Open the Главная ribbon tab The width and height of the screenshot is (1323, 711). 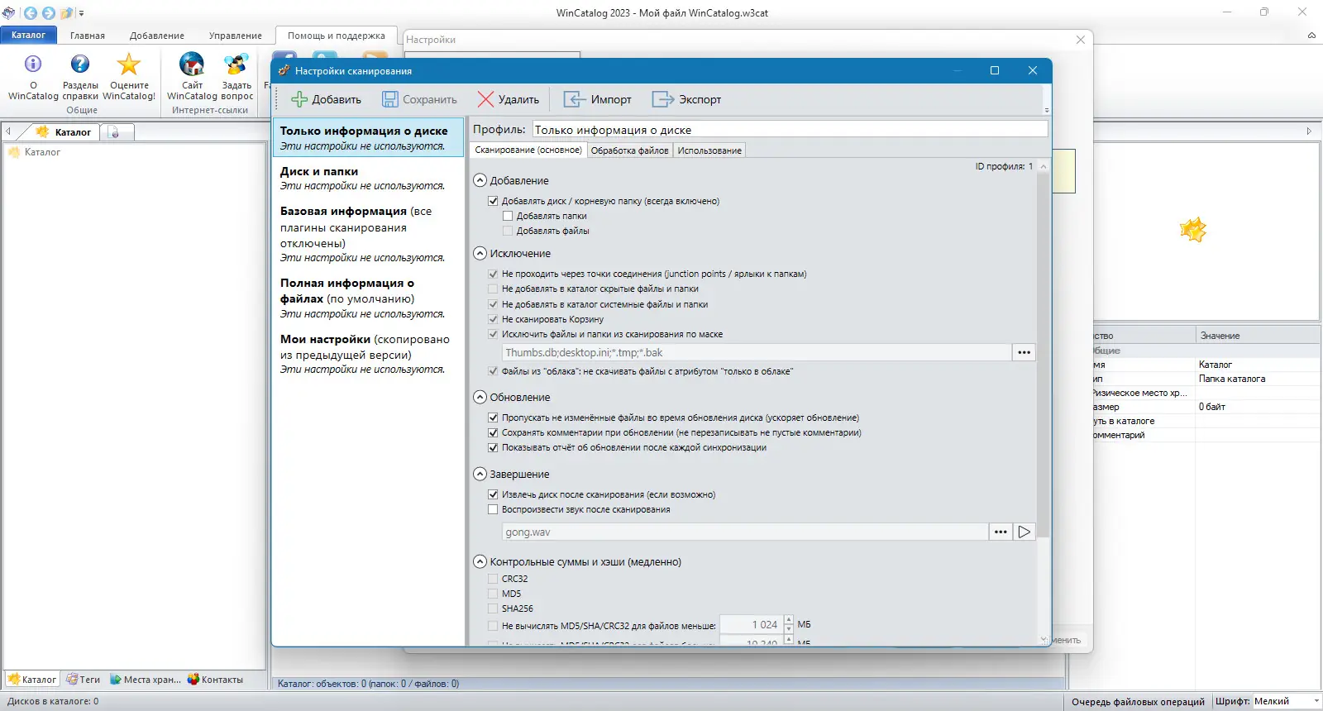pyautogui.click(x=88, y=36)
